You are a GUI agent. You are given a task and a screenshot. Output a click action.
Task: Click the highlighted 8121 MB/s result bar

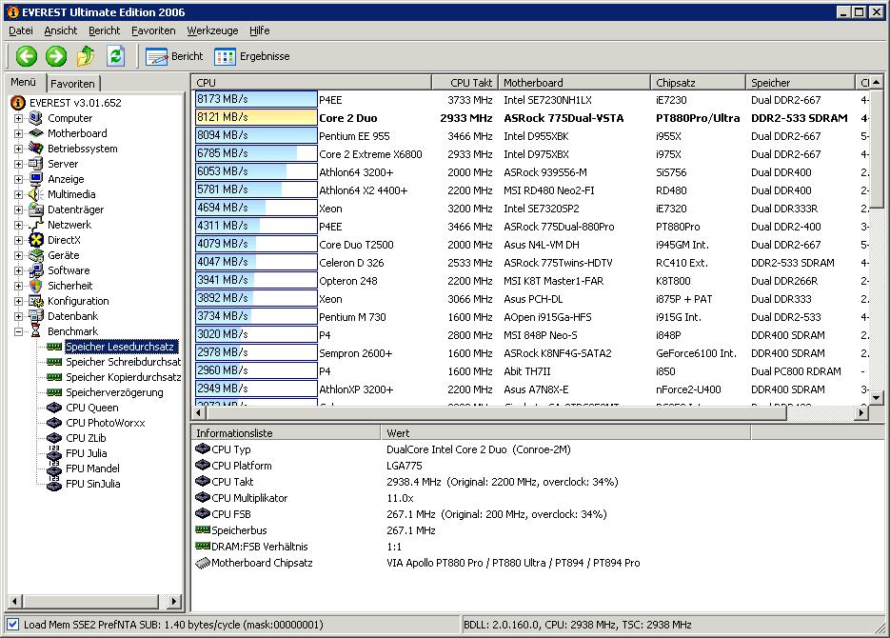256,117
